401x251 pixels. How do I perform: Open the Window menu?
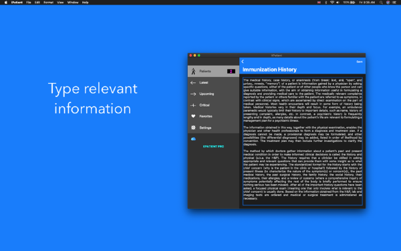[73, 2]
